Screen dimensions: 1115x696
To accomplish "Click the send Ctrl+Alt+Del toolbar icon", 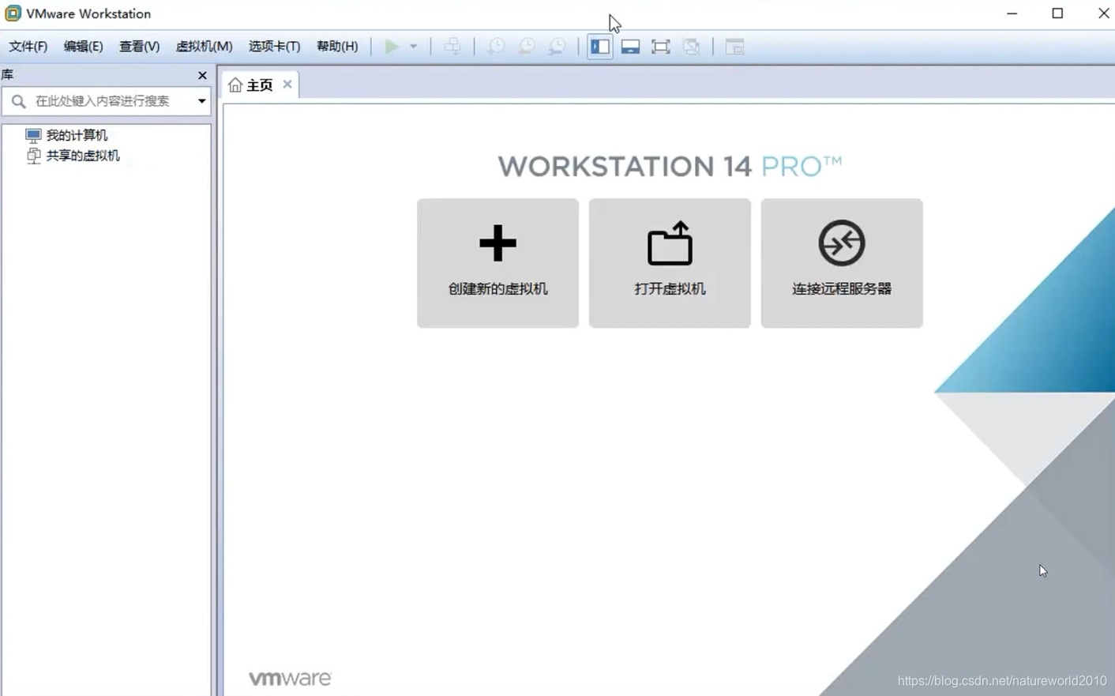I will (452, 47).
